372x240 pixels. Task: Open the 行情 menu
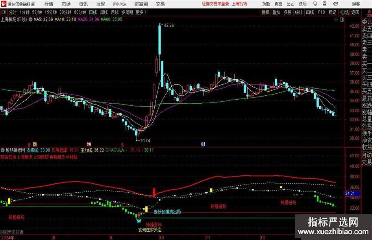pyautogui.click(x=49, y=4)
